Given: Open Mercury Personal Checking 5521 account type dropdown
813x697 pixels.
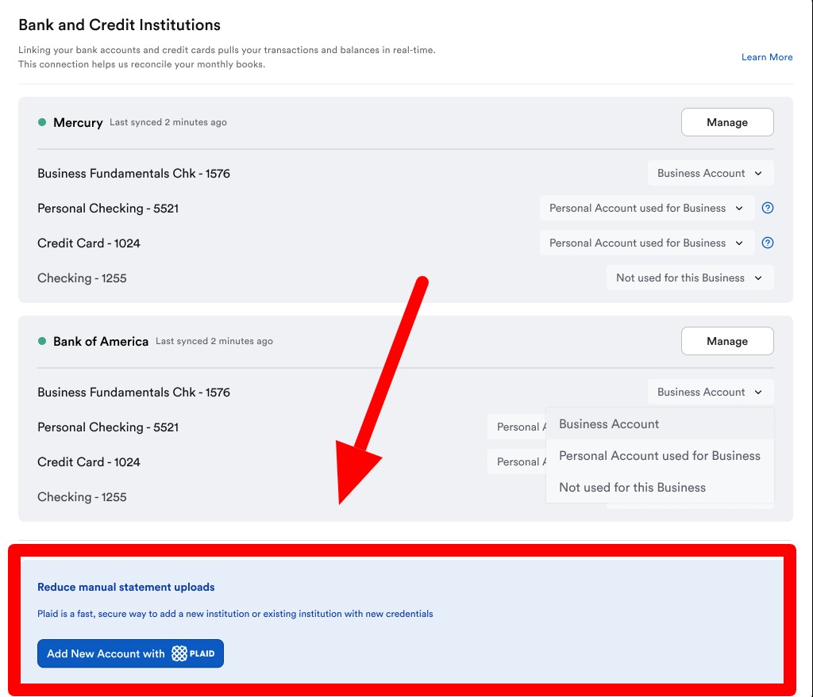Looking at the screenshot, I should [x=646, y=208].
